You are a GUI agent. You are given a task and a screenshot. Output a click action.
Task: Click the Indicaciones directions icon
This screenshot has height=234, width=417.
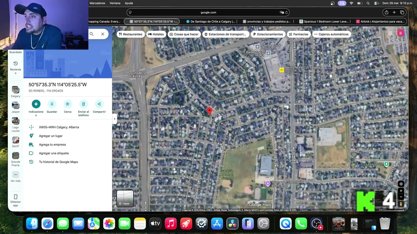(x=36, y=104)
